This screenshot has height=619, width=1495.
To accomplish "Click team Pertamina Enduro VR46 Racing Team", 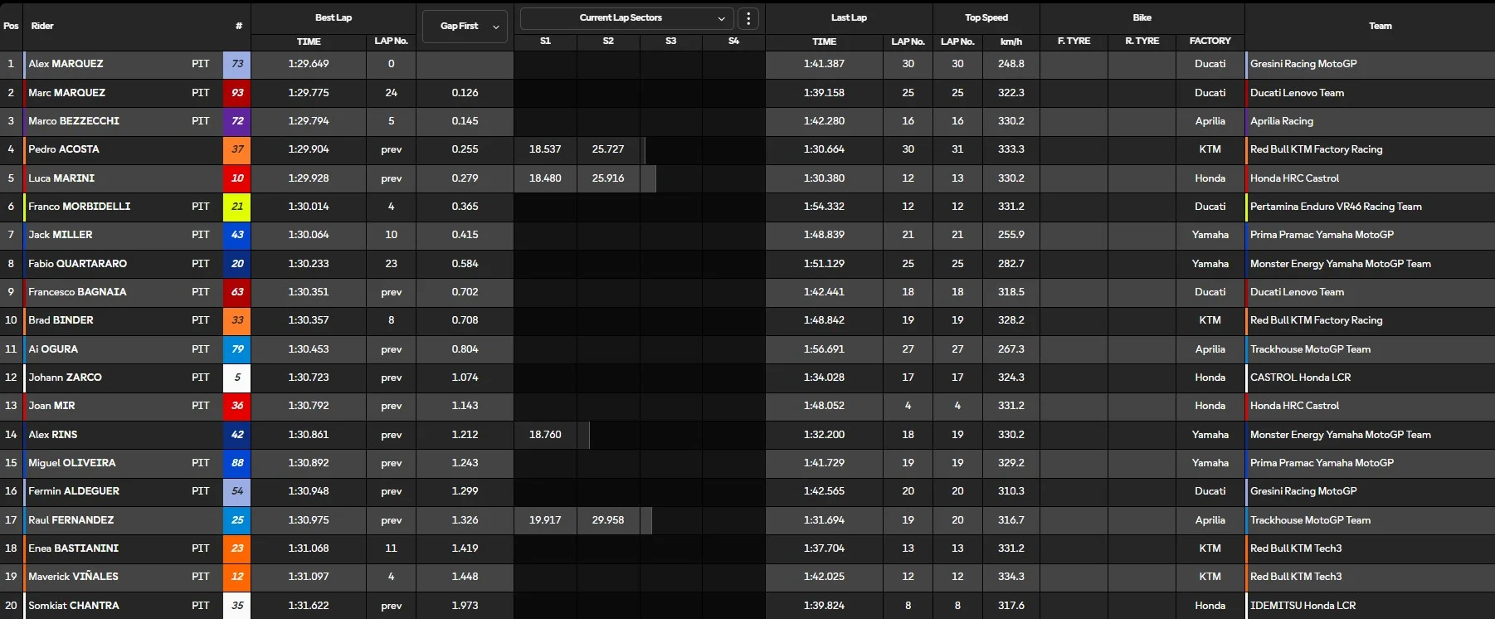I will pos(1336,207).
